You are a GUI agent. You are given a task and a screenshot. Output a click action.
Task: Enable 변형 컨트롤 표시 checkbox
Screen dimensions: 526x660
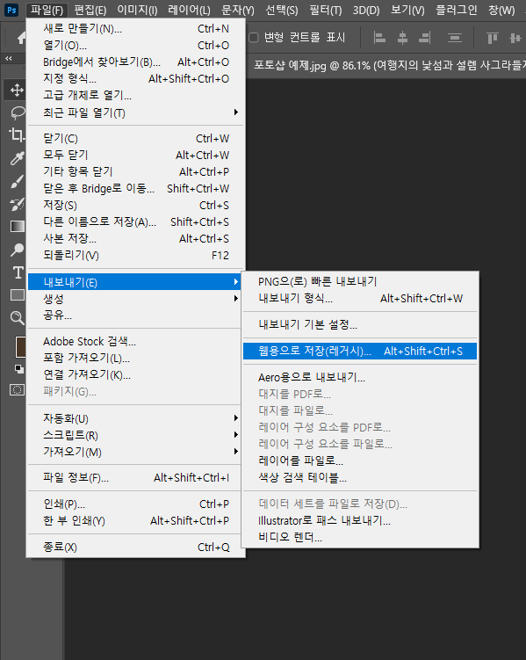(x=254, y=38)
